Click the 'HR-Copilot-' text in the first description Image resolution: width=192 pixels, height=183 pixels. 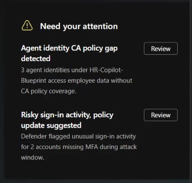(106, 70)
